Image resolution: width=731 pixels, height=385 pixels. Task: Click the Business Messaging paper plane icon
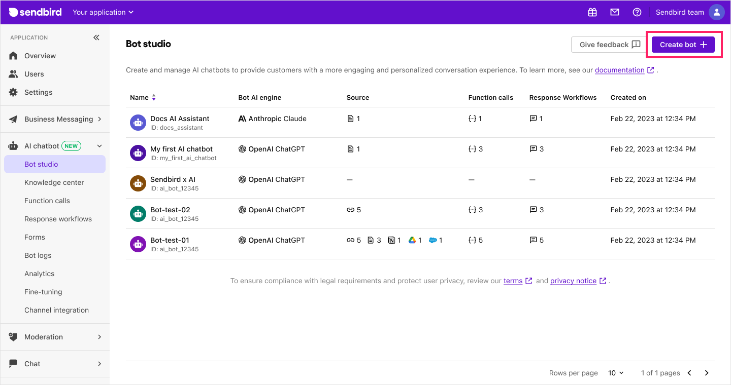coord(14,119)
